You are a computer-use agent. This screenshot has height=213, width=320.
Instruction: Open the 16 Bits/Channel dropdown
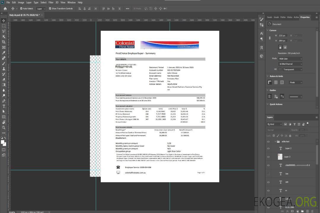pos(290,64)
